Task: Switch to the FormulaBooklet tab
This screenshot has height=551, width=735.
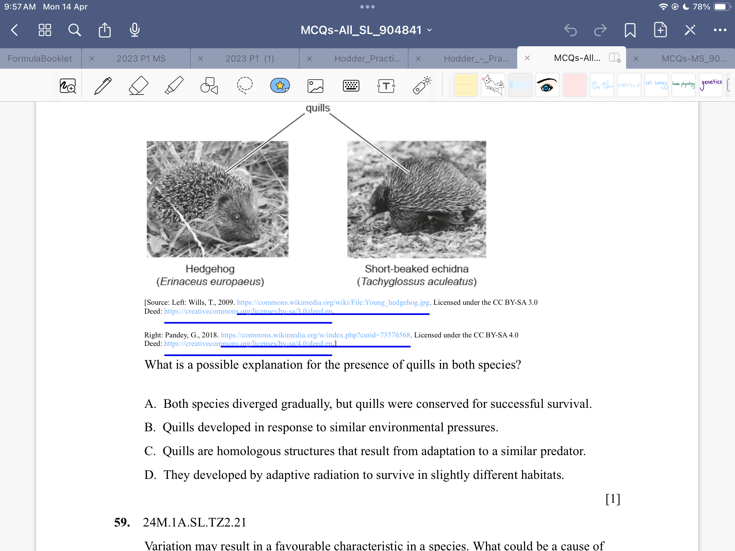Action: click(x=40, y=59)
